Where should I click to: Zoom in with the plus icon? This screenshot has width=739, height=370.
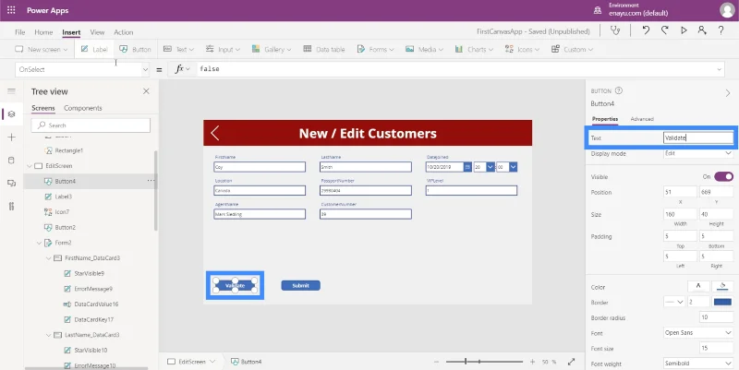tap(532, 362)
